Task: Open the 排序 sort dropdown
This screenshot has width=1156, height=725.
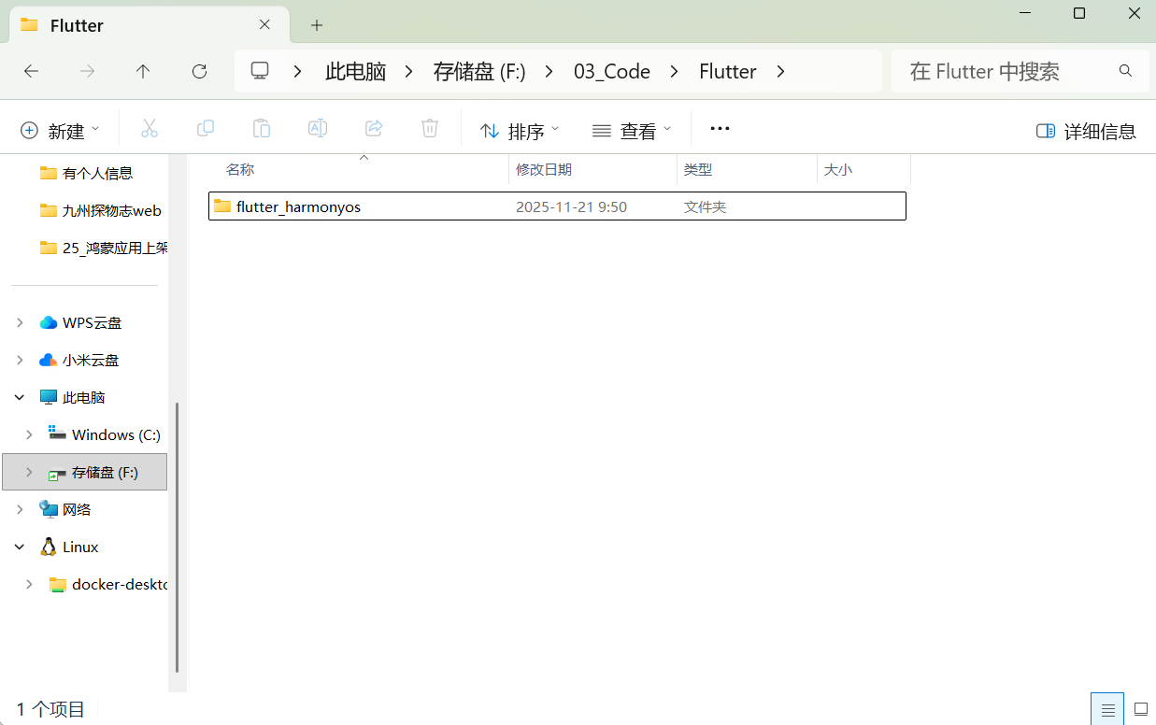Action: click(520, 130)
